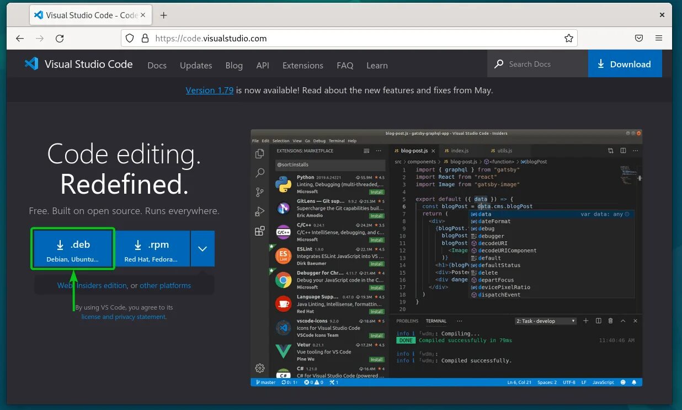Close the Visual Studio Code browser tab

pos(144,15)
